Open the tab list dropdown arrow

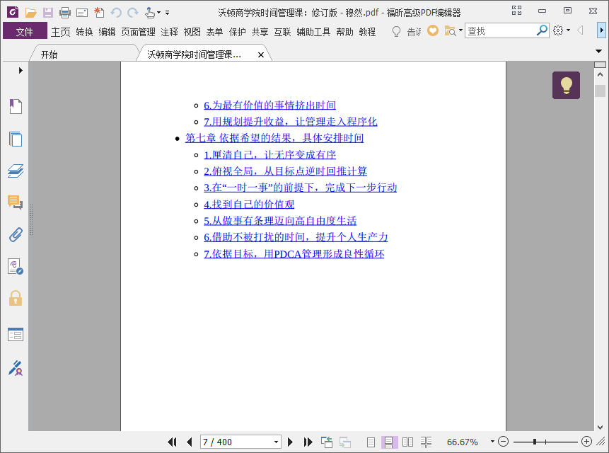[598, 51]
